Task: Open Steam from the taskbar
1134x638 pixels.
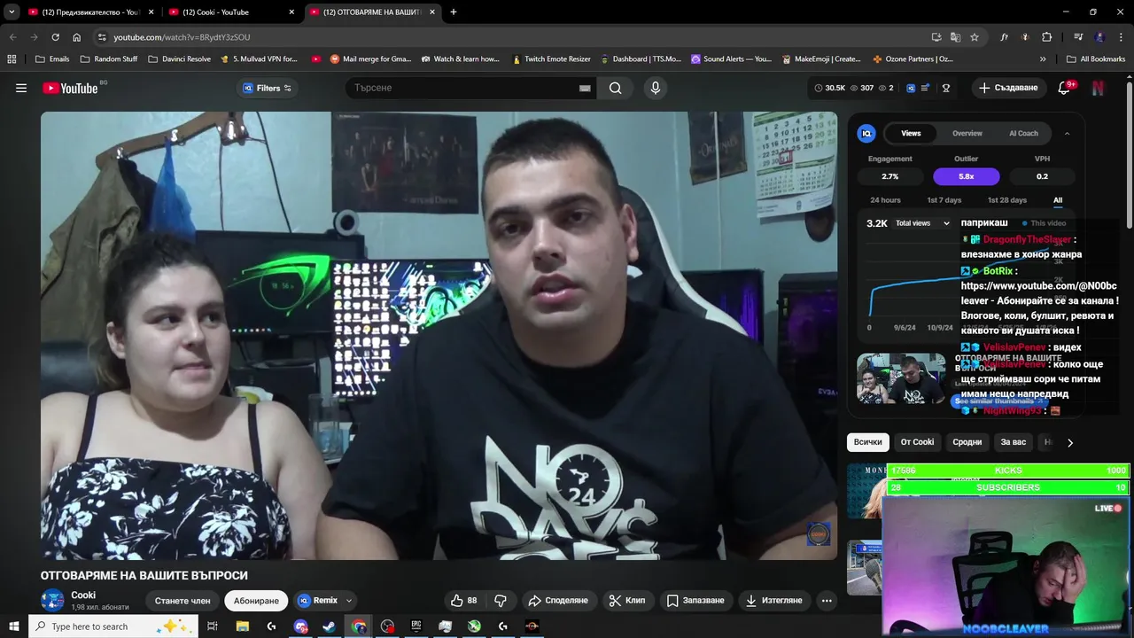Action: pyautogui.click(x=329, y=626)
